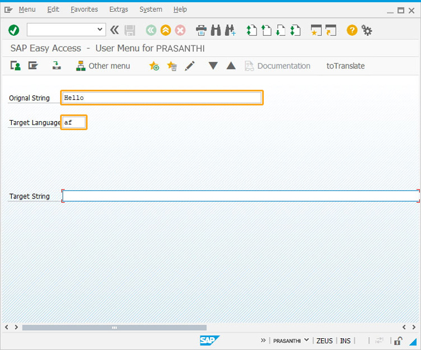Open the Favorites menu

point(84,10)
